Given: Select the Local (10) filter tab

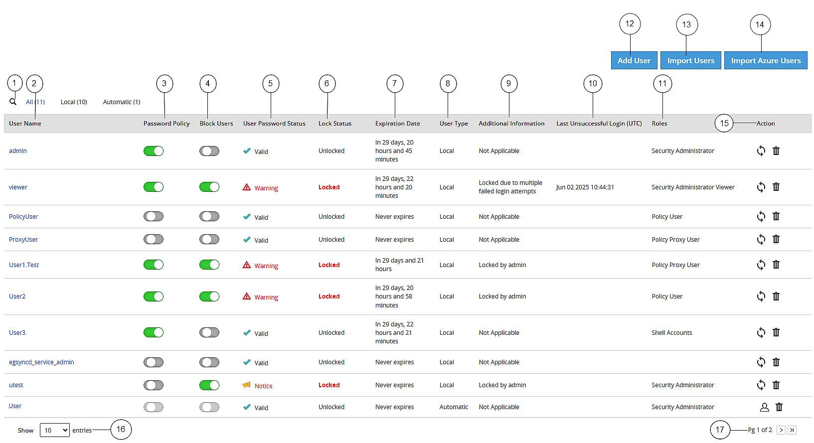Looking at the screenshot, I should click(x=74, y=102).
